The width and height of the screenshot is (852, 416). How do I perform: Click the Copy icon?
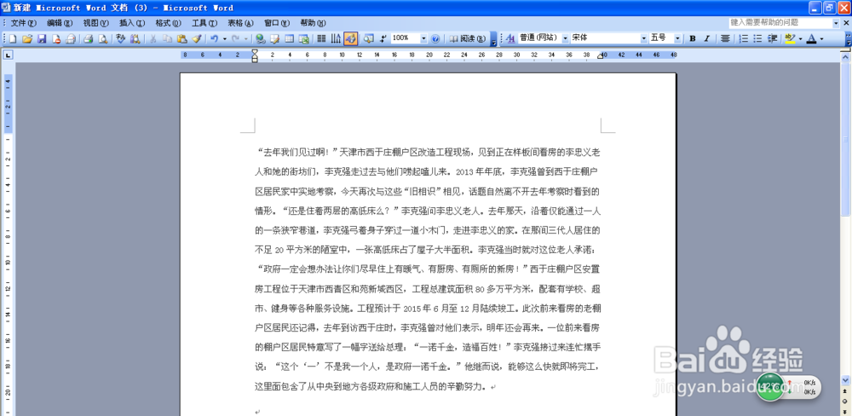pos(167,38)
